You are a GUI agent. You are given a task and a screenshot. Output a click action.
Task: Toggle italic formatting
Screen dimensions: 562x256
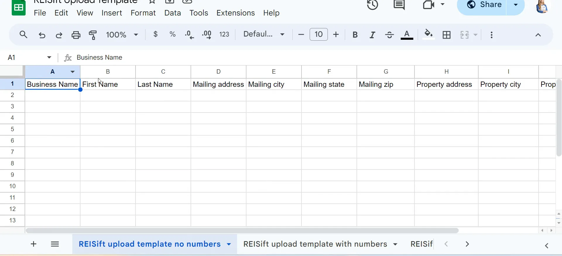tap(372, 35)
